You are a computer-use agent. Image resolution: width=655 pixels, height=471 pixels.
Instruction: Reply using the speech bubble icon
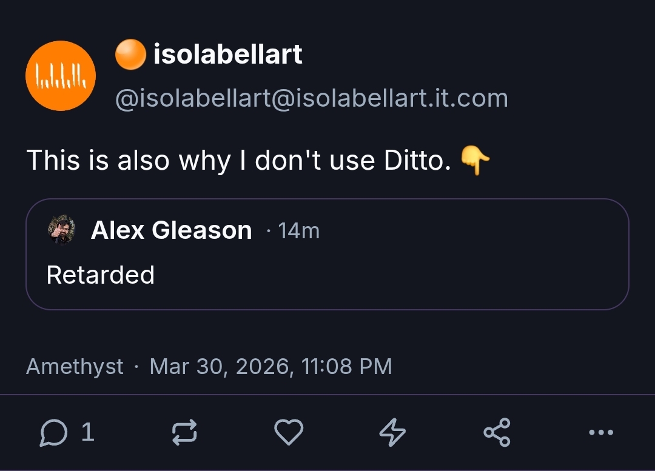(x=53, y=433)
